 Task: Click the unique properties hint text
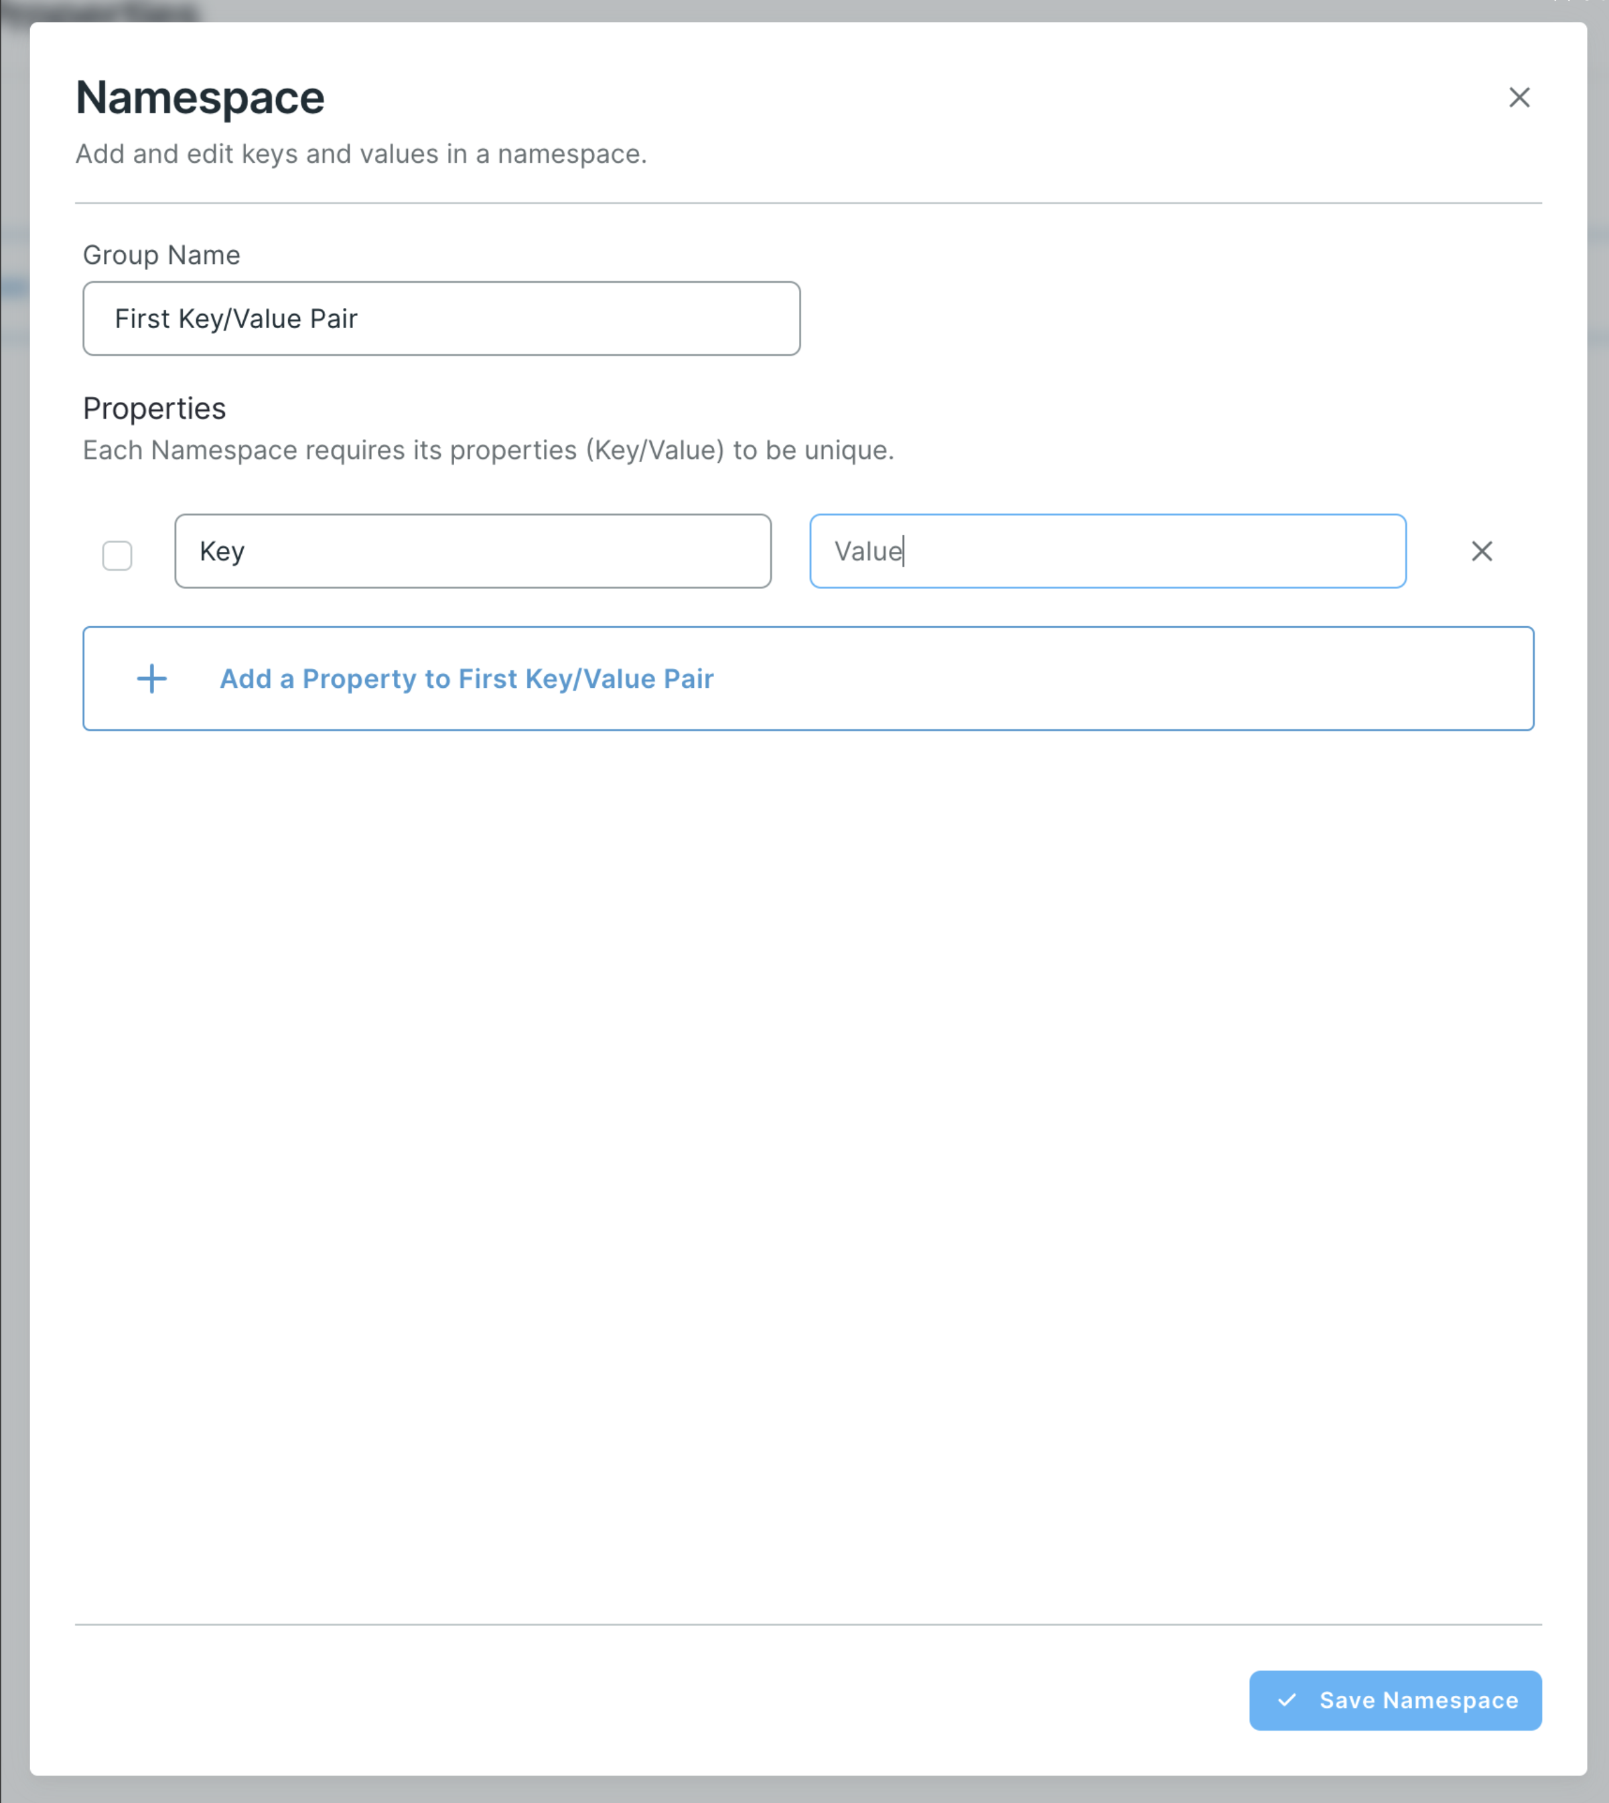(488, 450)
